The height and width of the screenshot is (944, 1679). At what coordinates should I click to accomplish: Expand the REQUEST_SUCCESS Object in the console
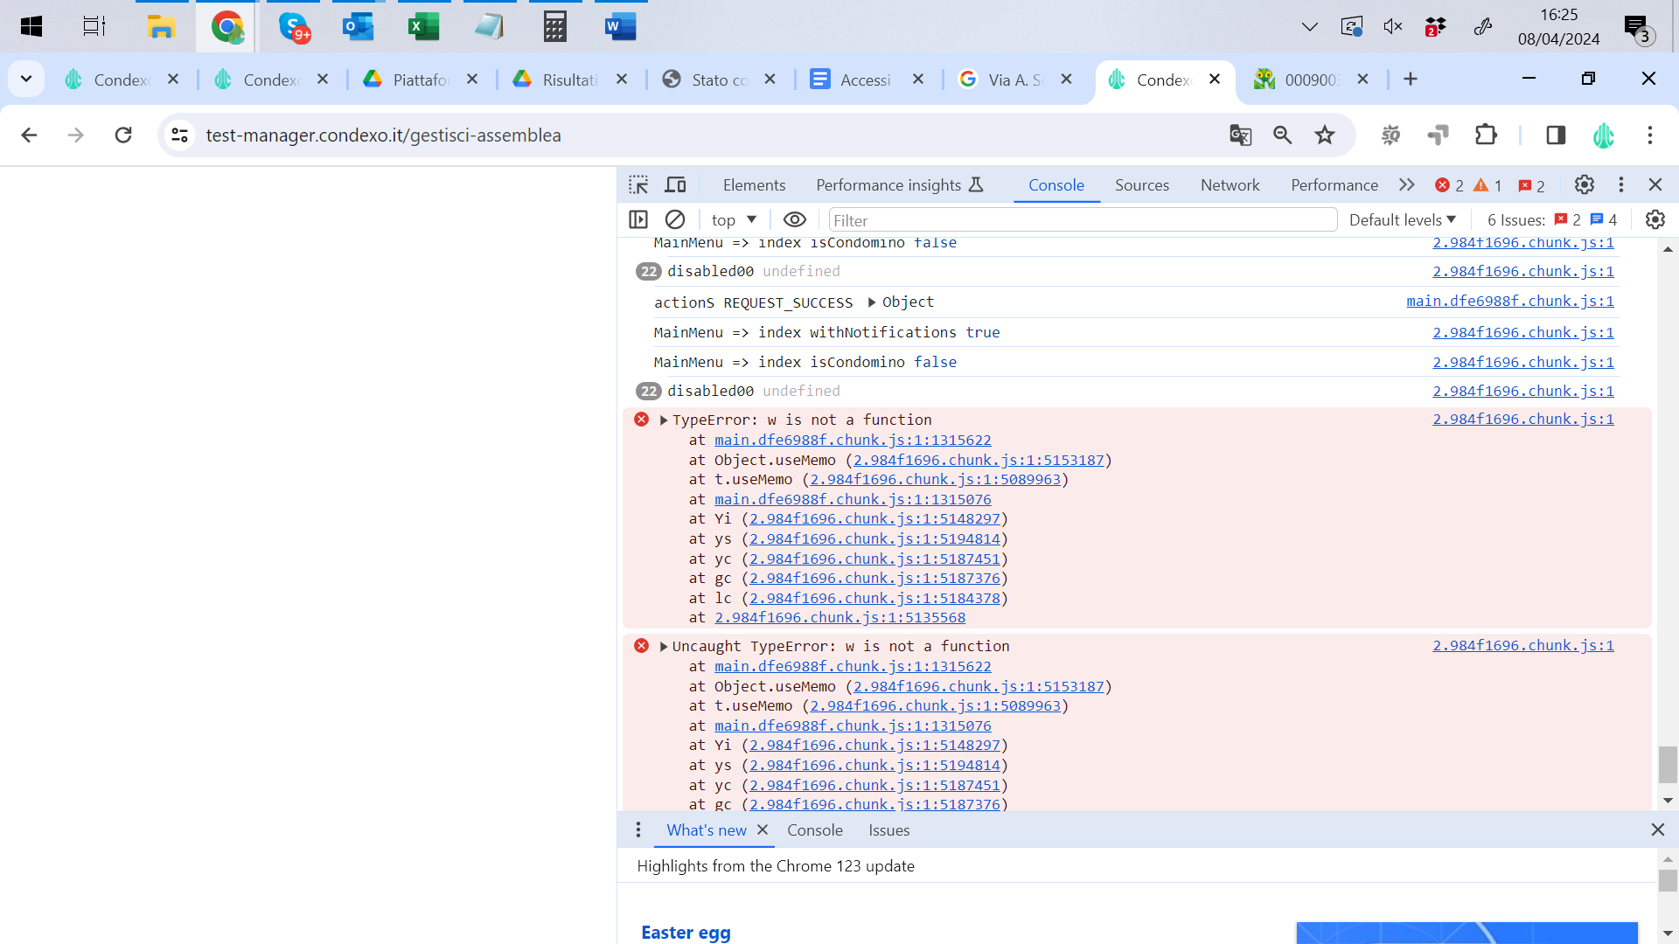pos(872,302)
